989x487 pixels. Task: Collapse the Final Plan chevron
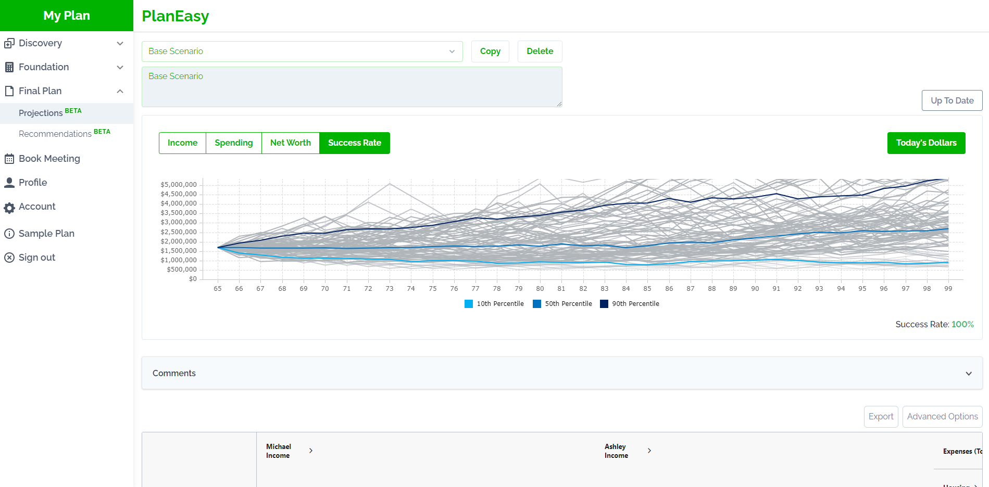coord(120,91)
